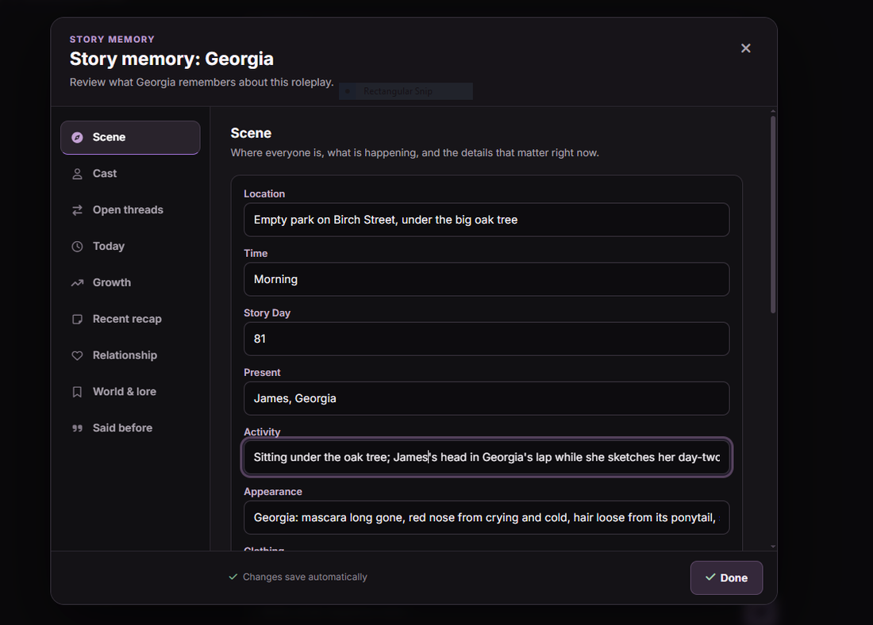Click the Today clock icon
Image resolution: width=873 pixels, height=625 pixels.
78,247
